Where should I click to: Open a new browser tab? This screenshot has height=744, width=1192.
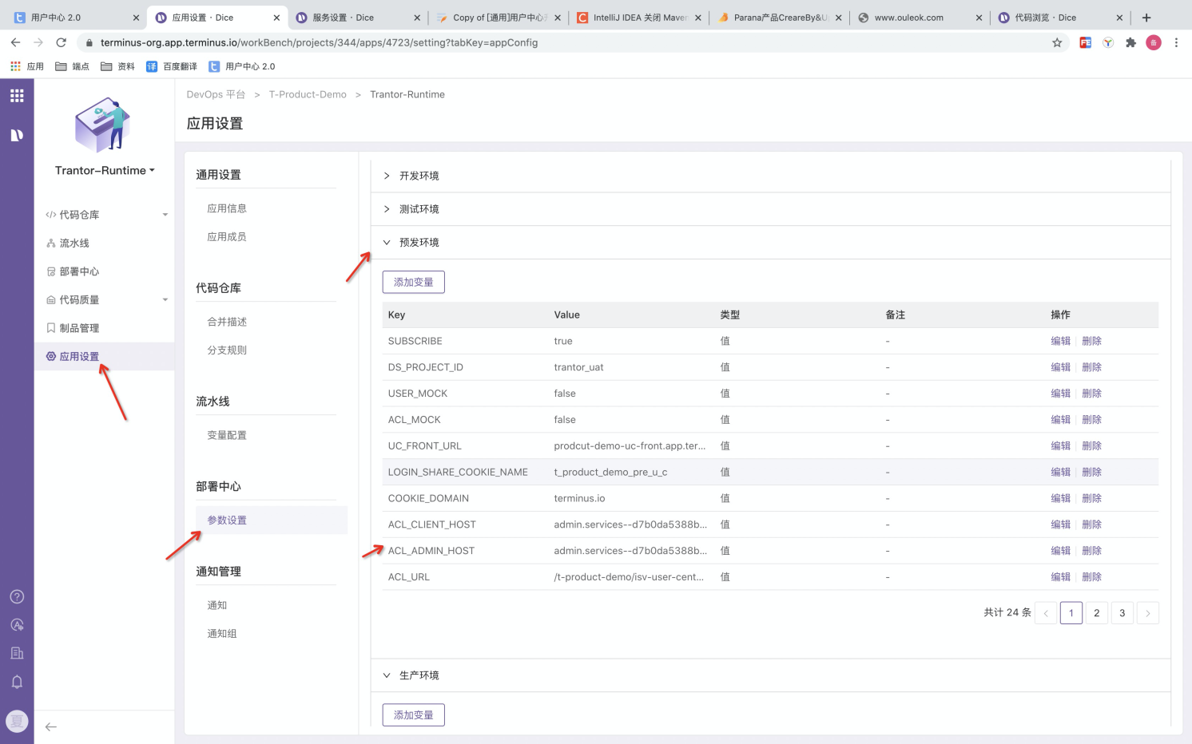tap(1146, 18)
